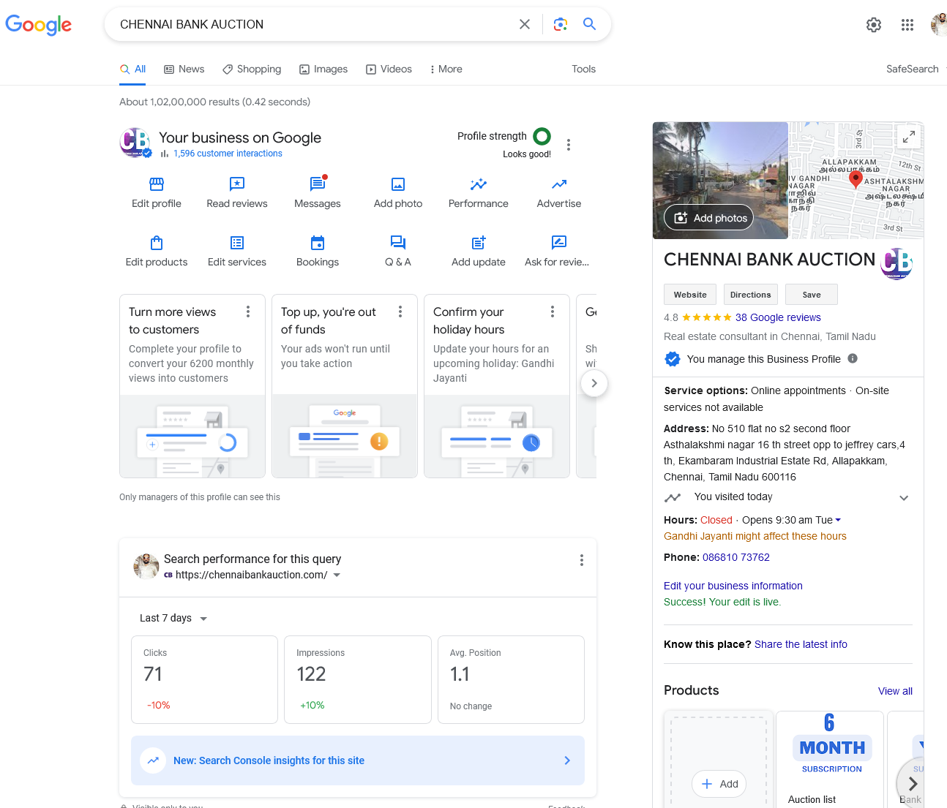Open the Edit products icon

(x=156, y=243)
